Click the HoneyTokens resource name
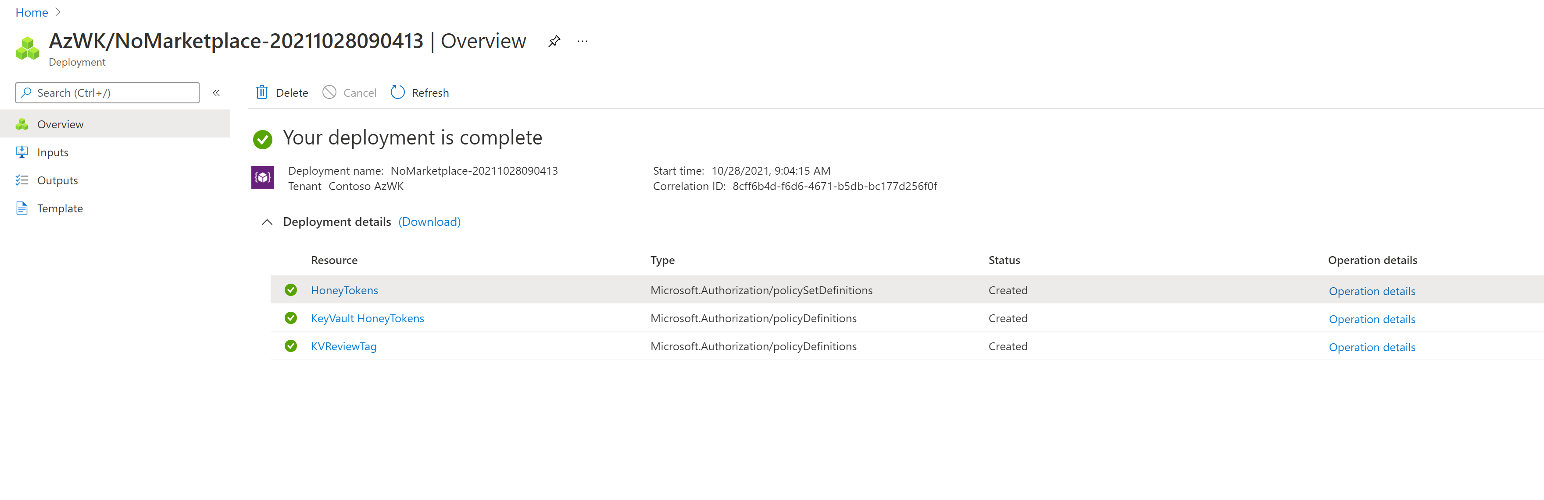 coord(345,290)
